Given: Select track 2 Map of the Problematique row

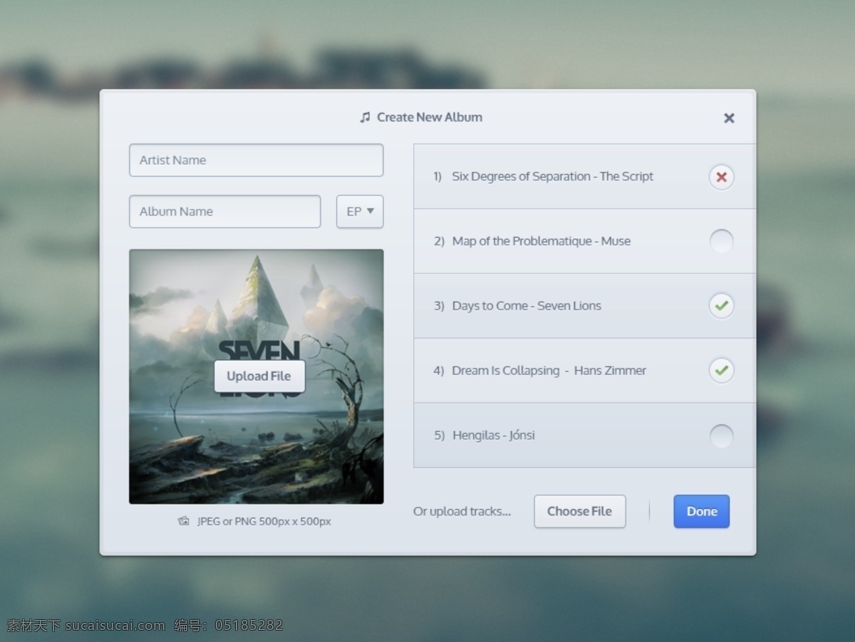Looking at the screenshot, I should 584,241.
